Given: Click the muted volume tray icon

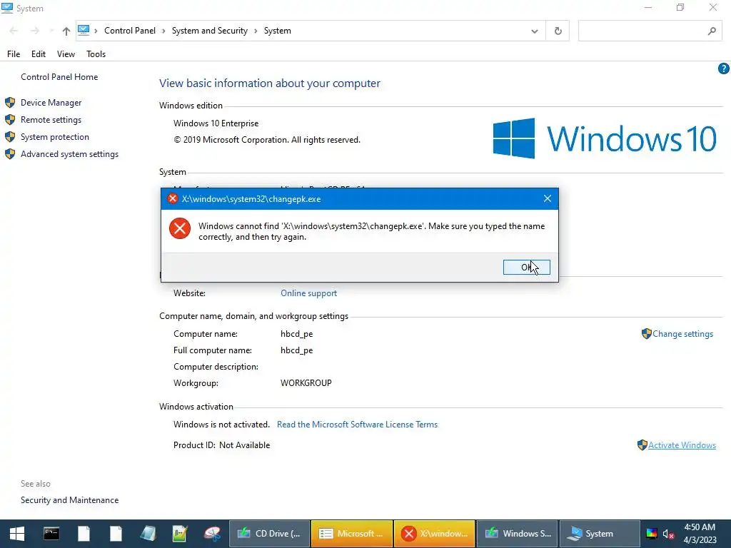Looking at the screenshot, I should (668, 534).
